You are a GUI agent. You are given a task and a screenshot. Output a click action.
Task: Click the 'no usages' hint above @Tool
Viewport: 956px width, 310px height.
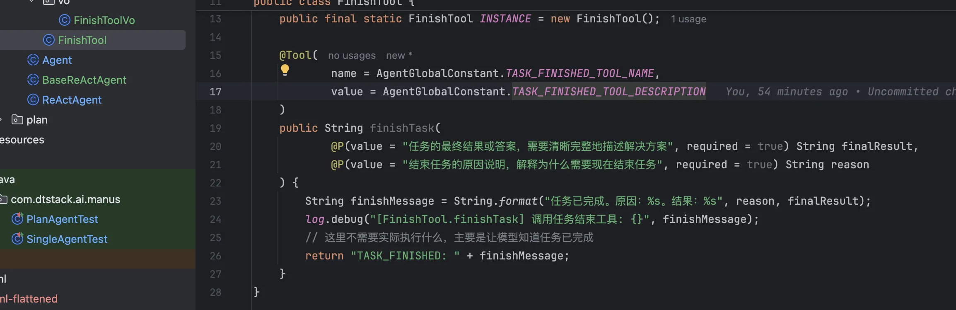(x=352, y=56)
